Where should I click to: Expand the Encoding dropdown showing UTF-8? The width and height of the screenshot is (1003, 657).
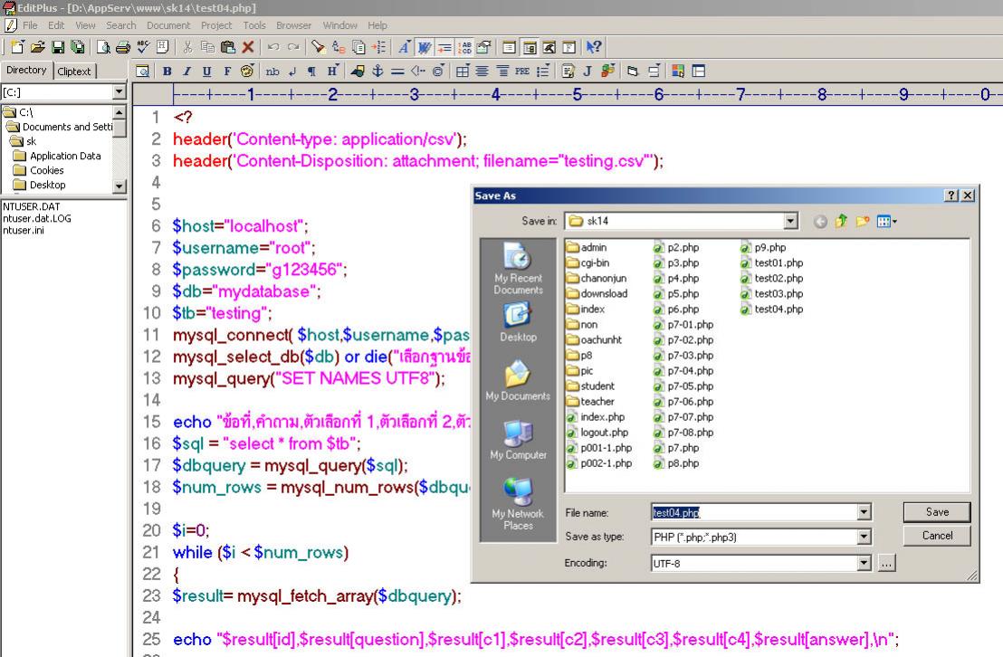coord(864,563)
